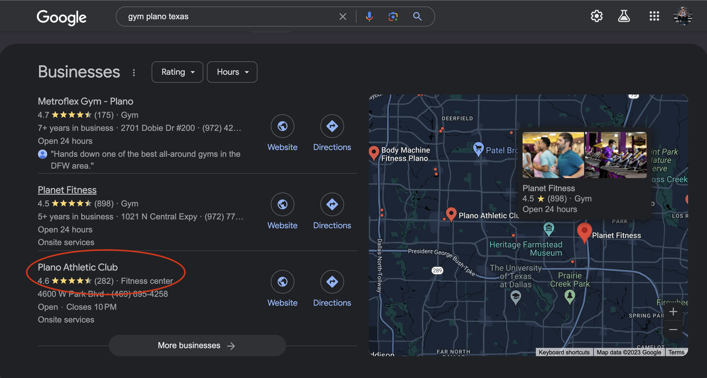Image resolution: width=707 pixels, height=378 pixels.
Task: Open Google Lens image search
Action: 393,17
